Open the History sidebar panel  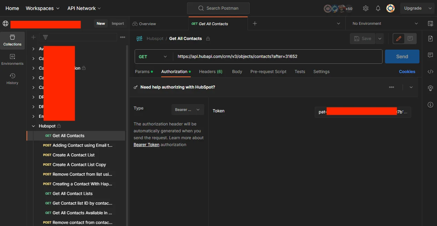12,79
